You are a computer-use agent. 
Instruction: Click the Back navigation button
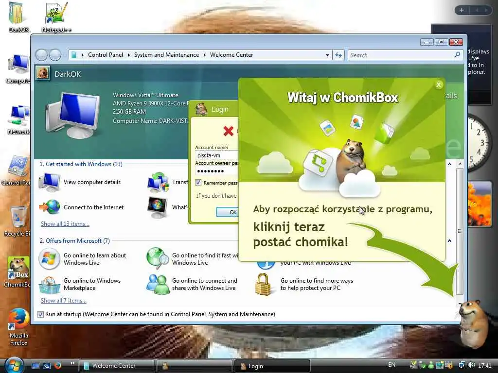(41, 55)
